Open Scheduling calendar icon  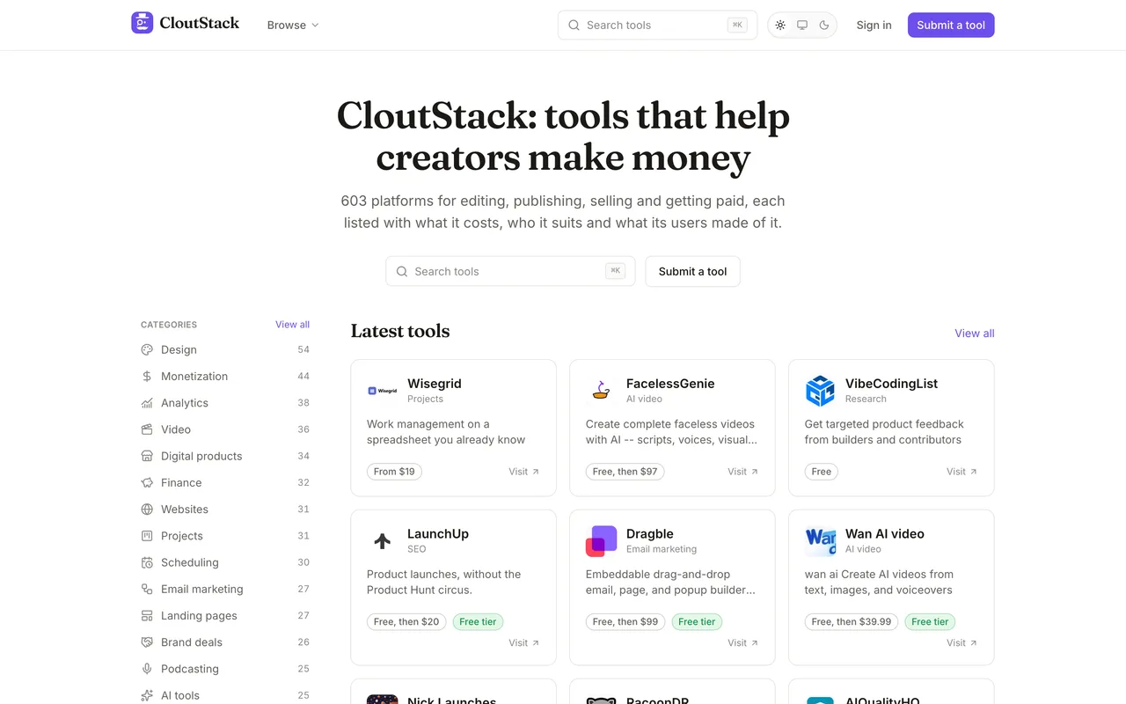147,562
